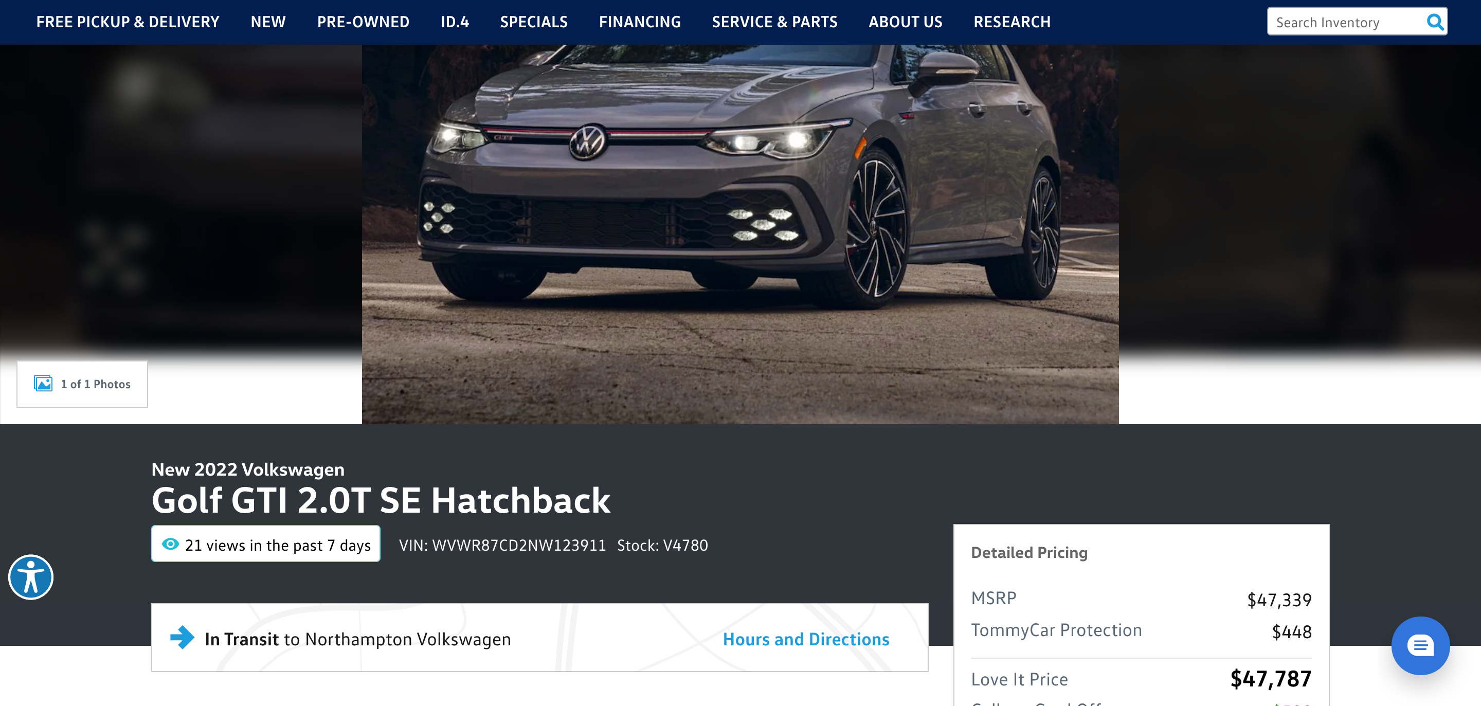The height and width of the screenshot is (706, 1481).
Task: Open the ID.4 menu item
Action: (454, 22)
